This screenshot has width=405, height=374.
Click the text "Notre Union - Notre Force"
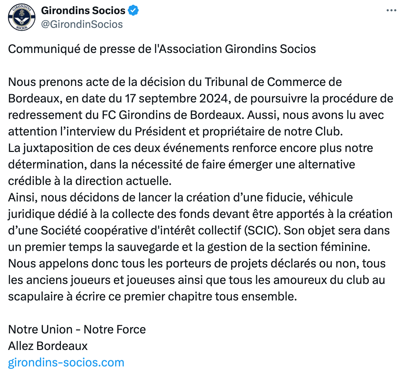coord(77,329)
